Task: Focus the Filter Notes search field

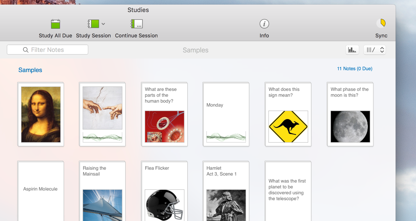Action: [47, 50]
